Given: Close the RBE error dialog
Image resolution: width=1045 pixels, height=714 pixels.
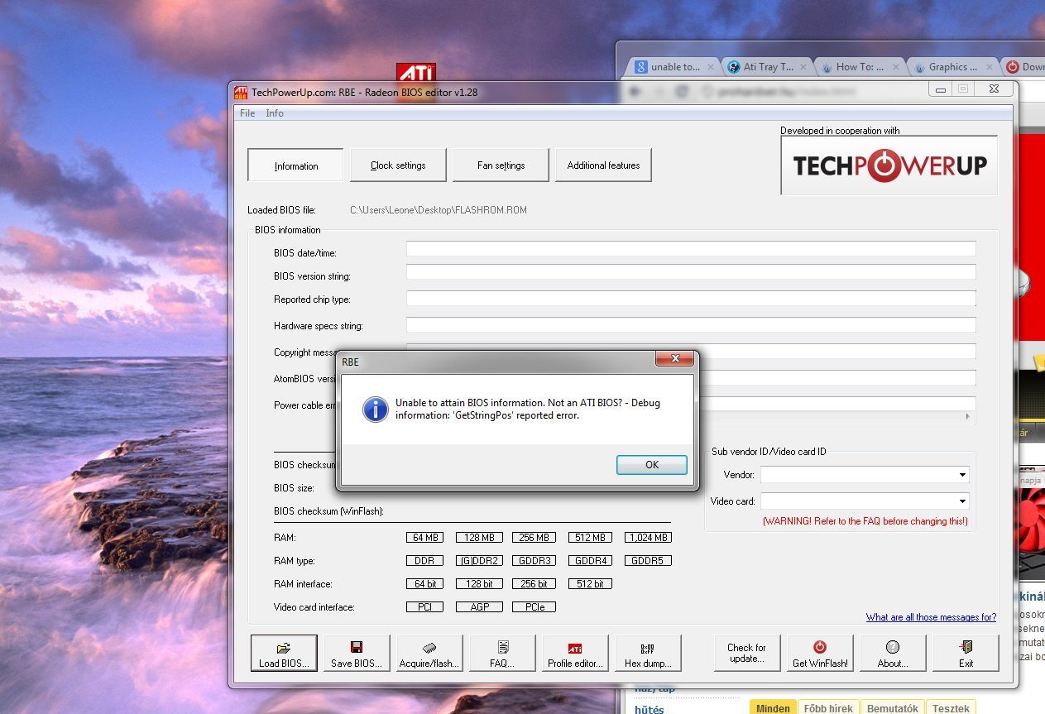Looking at the screenshot, I should click(674, 358).
